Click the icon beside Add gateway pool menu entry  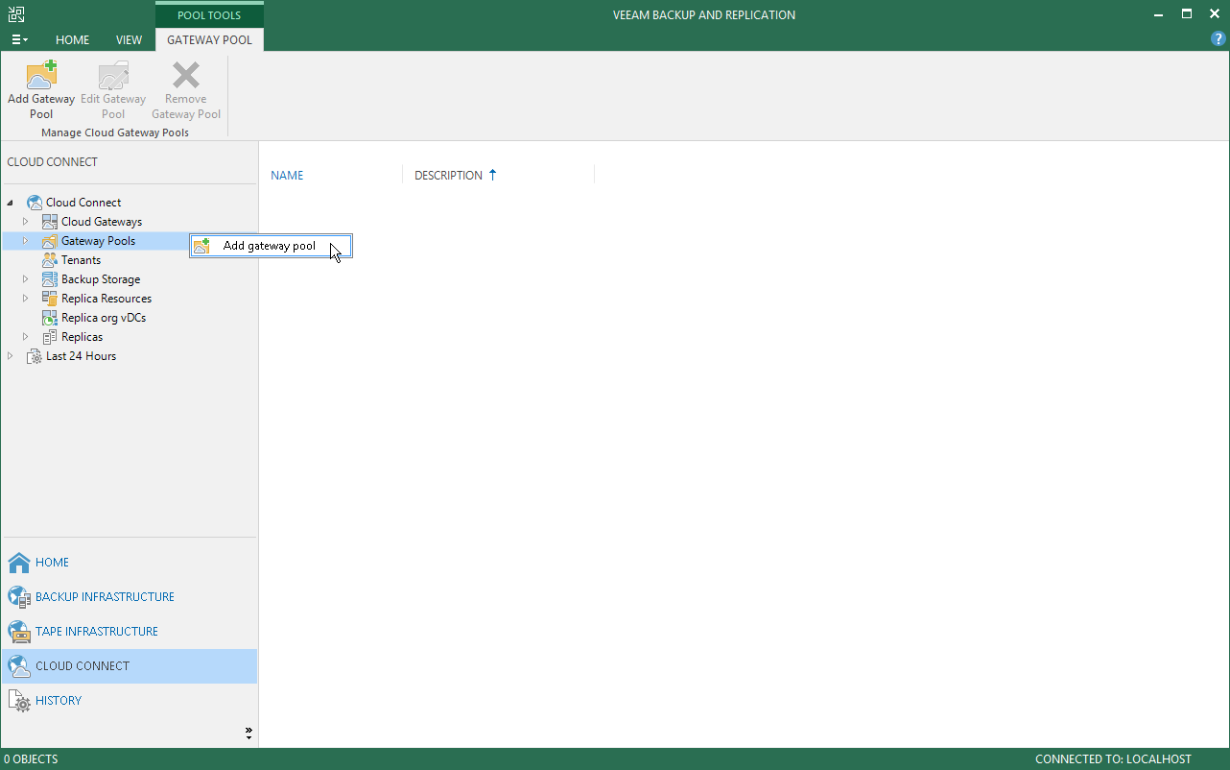coord(201,247)
